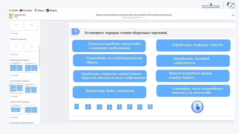
Task: Click the round hand-pointer check button
Action: (x=197, y=107)
